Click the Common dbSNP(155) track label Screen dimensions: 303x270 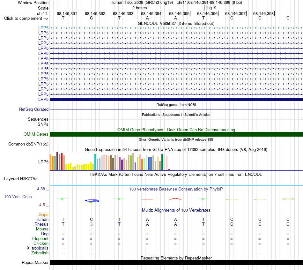(28, 144)
